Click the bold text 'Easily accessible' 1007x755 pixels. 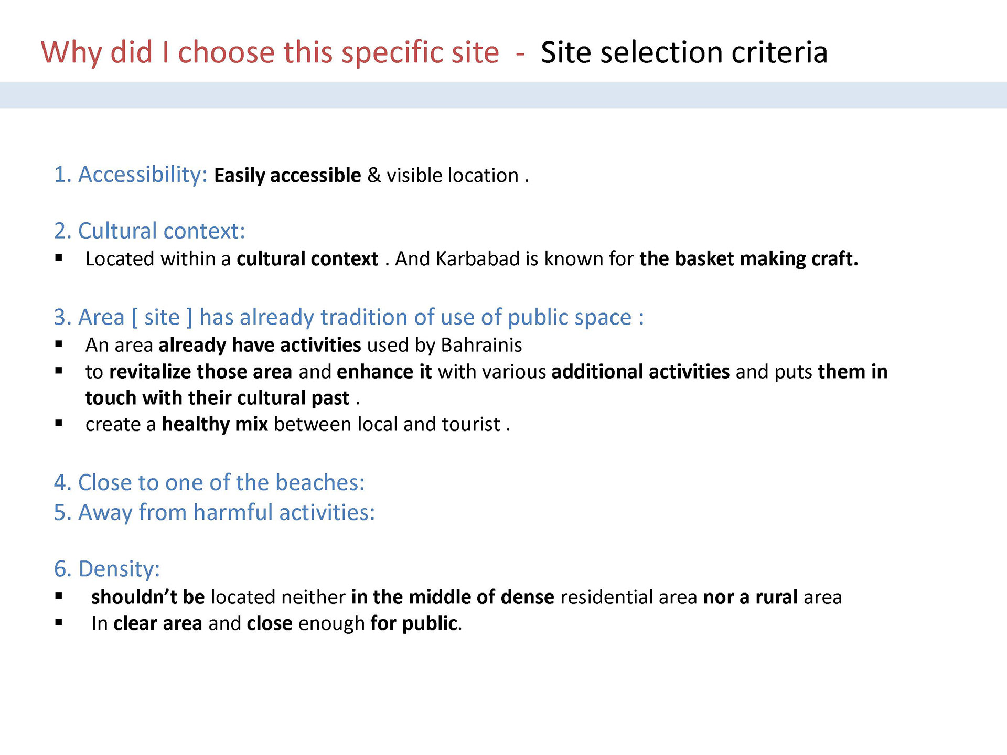click(x=287, y=176)
